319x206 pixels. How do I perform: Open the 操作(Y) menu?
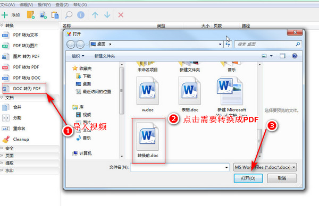(44, 5)
